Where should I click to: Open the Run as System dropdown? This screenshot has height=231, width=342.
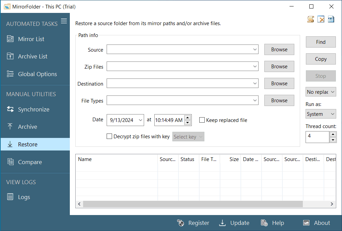(x=321, y=114)
